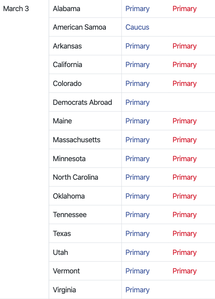Screen dimensions: 215x299
Task: Open Massachusetts red Primary link
Action: 184,140
